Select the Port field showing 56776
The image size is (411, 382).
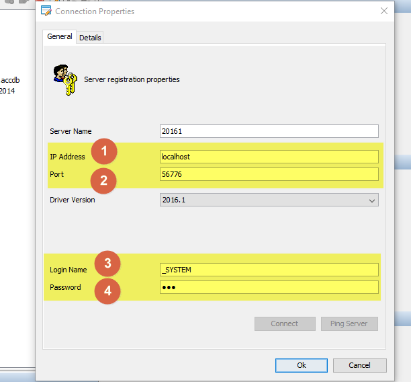(x=269, y=174)
